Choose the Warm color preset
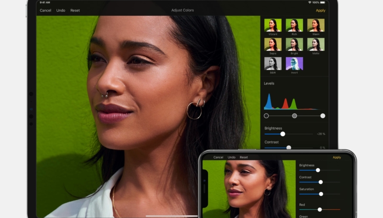This screenshot has width=383, height=218. click(315, 25)
